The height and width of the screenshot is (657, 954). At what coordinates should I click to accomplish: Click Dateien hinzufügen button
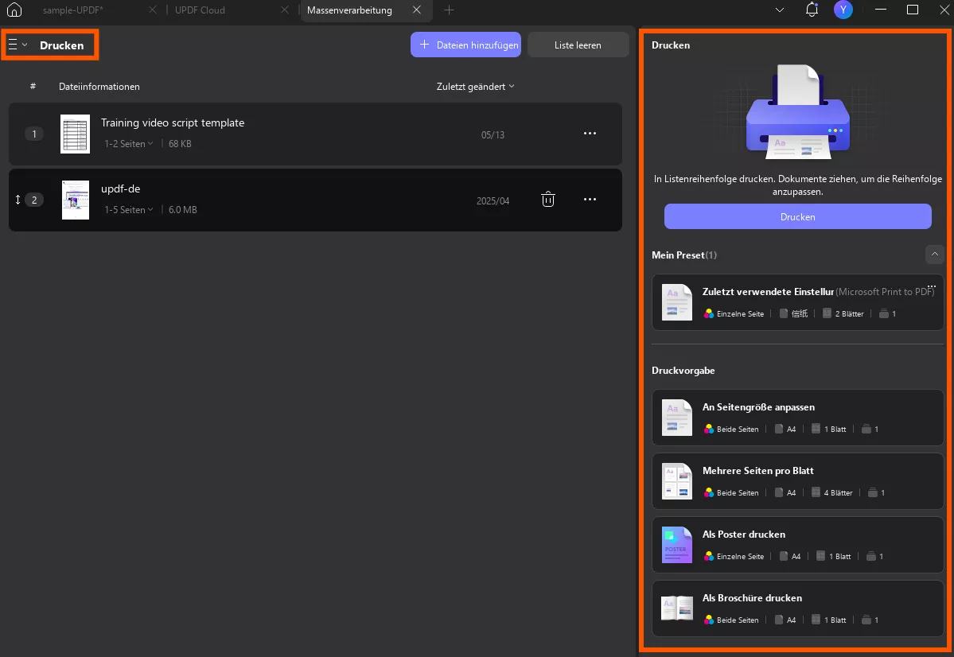coord(466,45)
